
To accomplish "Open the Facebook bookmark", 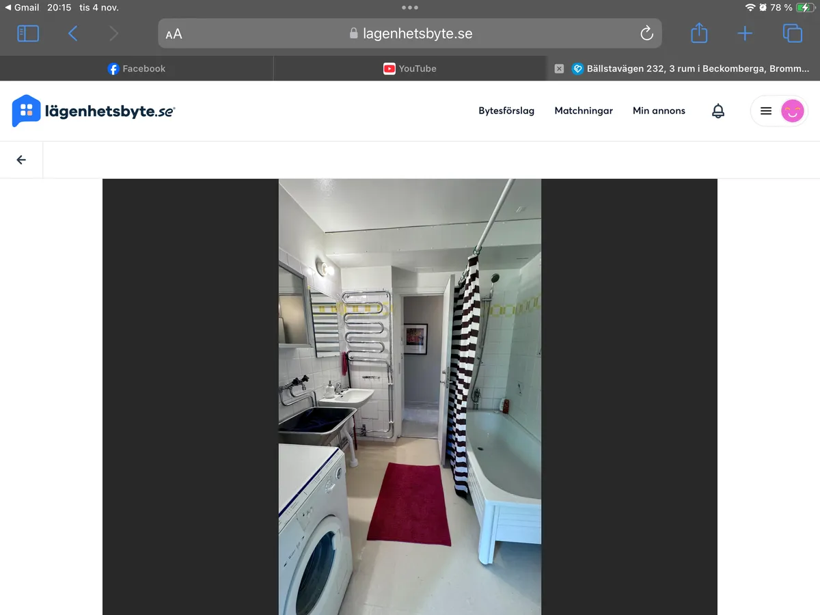I will (x=137, y=68).
